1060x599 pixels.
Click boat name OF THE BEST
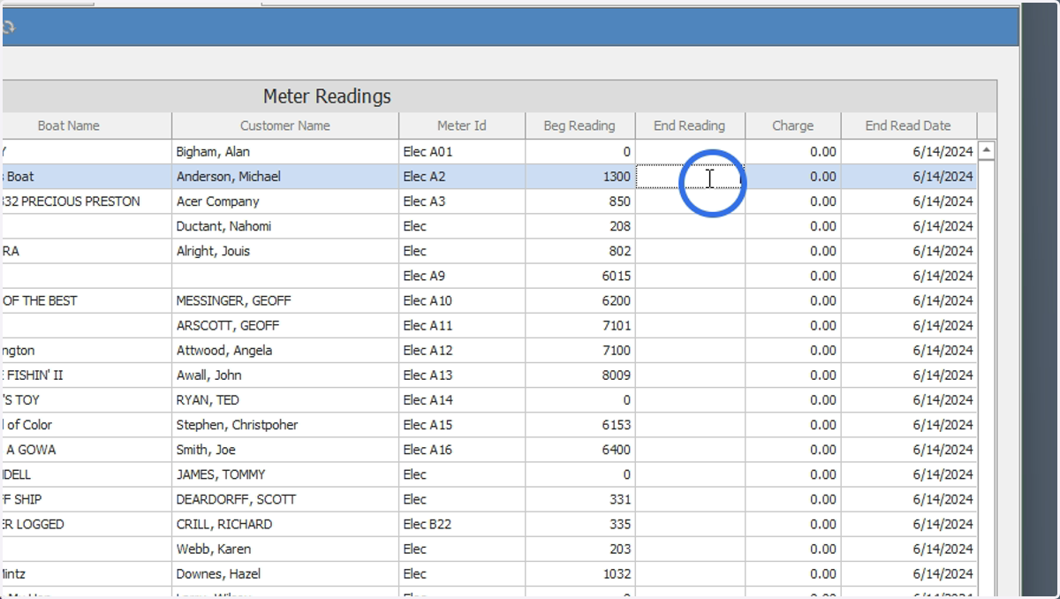click(41, 300)
